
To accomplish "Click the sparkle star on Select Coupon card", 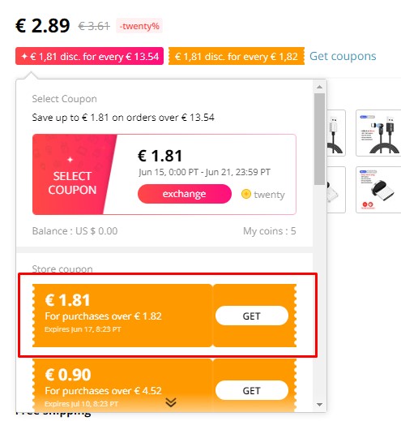I will point(70,160).
